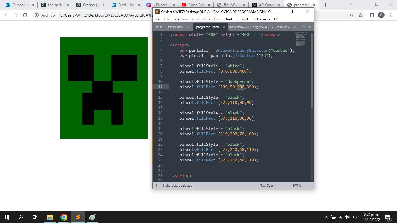Screen dimensions: 397x223
Task: Select the programa1.html editor tab
Action: (208, 27)
